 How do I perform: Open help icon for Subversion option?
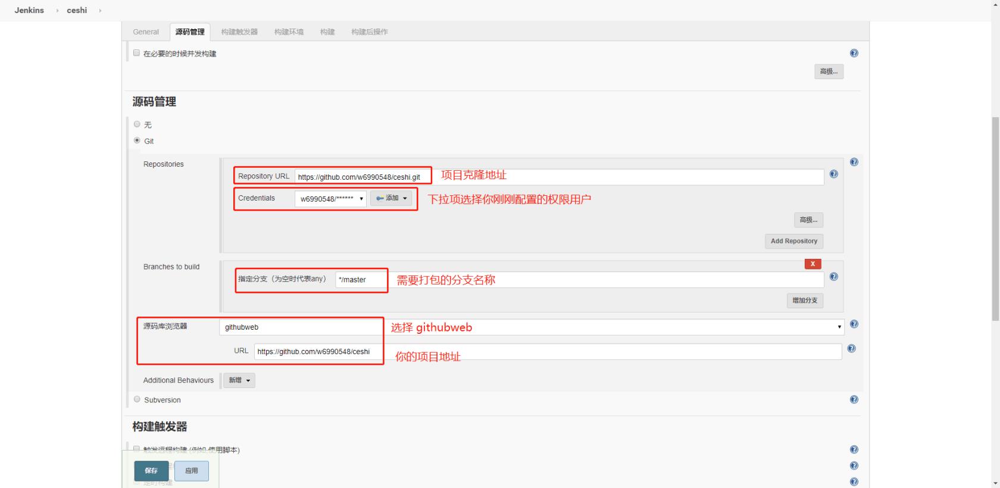854,399
